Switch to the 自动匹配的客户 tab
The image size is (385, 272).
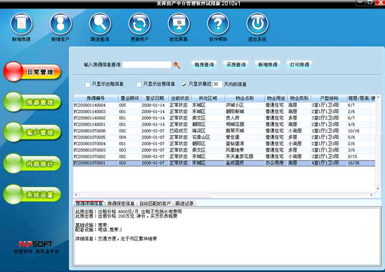click(x=155, y=204)
